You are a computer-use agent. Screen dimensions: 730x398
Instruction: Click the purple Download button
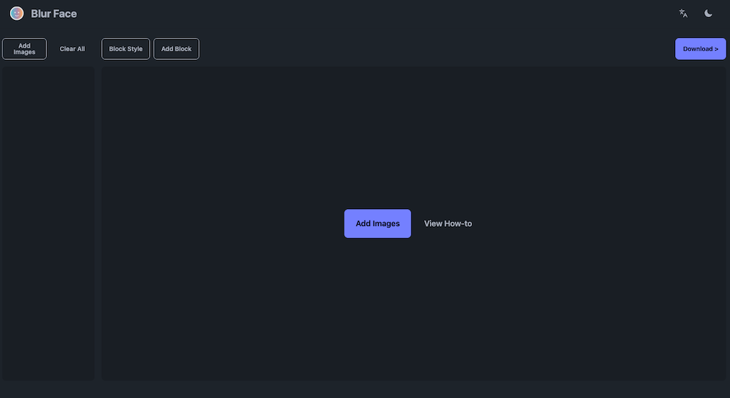pos(700,49)
